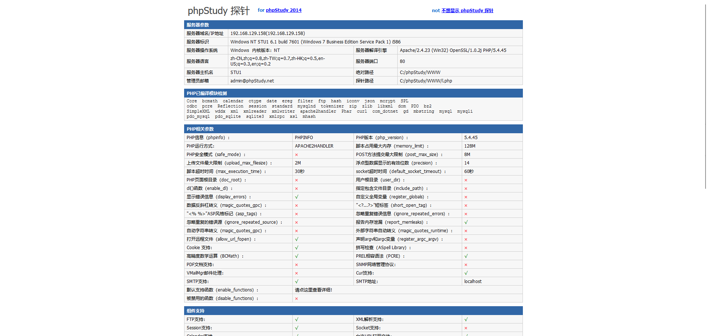The height and width of the screenshot is (336, 707).
Task: Click the calendar module name
Action: pyautogui.click(x=233, y=101)
